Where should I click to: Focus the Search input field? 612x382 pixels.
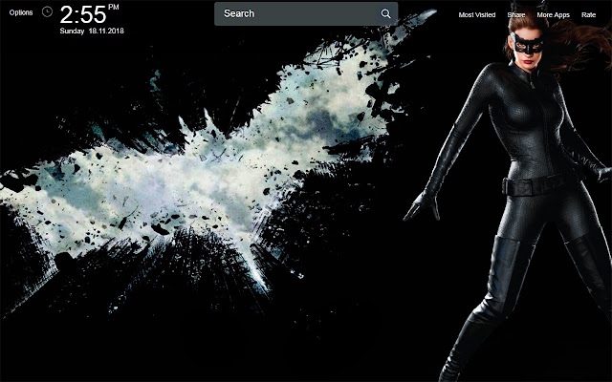[x=306, y=13]
